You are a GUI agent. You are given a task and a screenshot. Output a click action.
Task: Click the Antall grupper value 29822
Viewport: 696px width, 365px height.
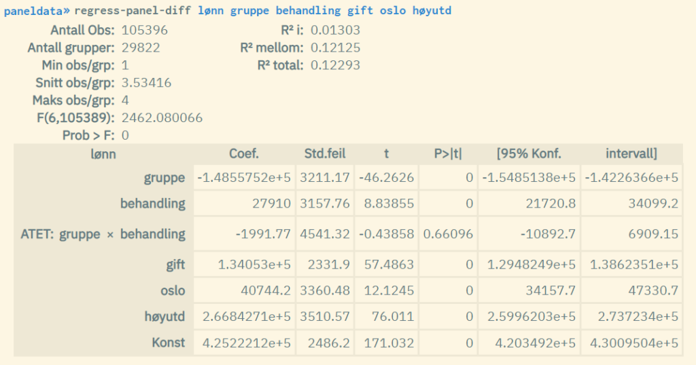[139, 47]
